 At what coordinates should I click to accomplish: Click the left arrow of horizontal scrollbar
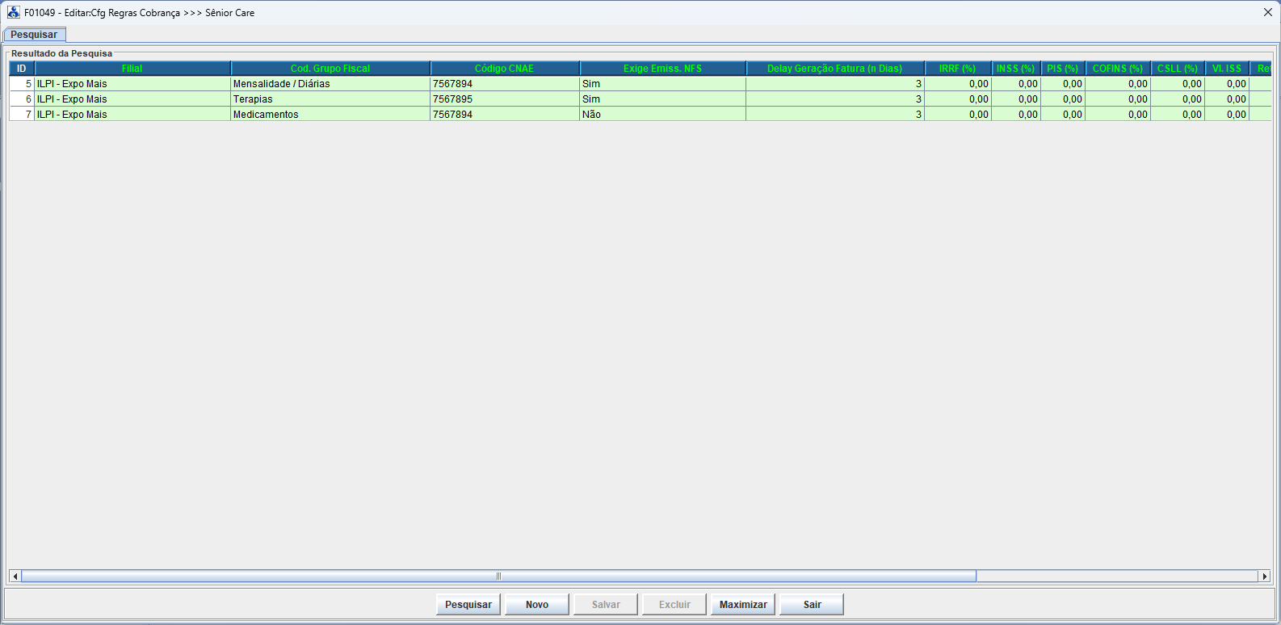click(15, 576)
